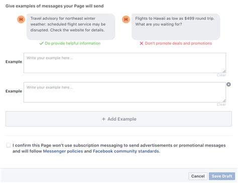Open the Messenger policies link
The width and height of the screenshot is (238, 183).
[x=63, y=151]
